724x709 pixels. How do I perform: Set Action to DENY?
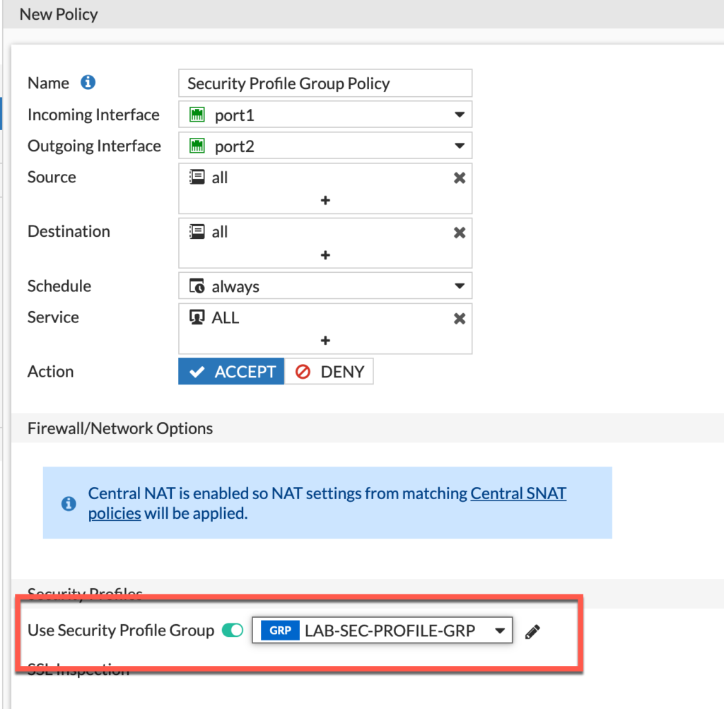point(329,371)
